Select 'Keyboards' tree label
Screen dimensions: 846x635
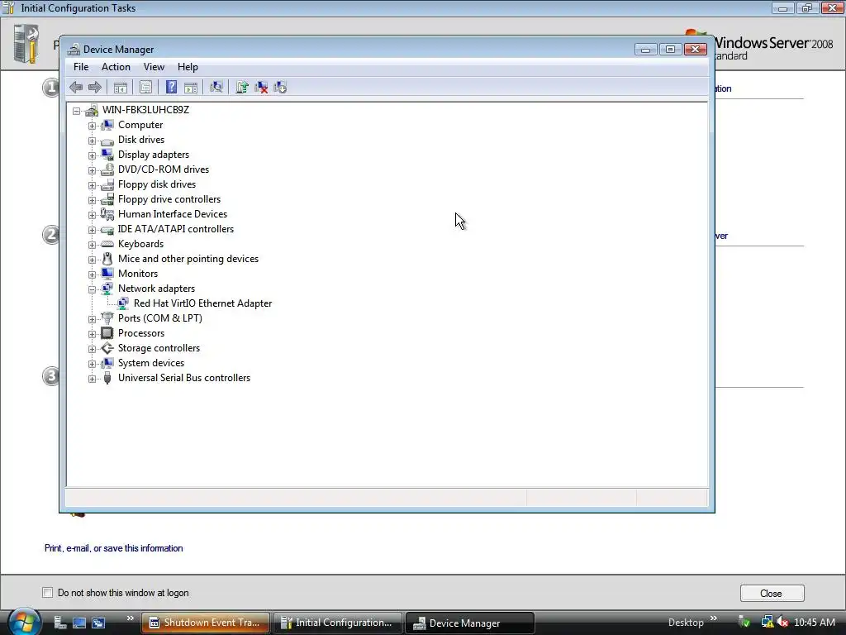pos(140,244)
